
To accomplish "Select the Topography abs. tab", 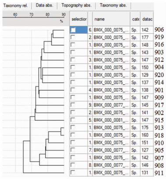I will (x=76, y=5).
